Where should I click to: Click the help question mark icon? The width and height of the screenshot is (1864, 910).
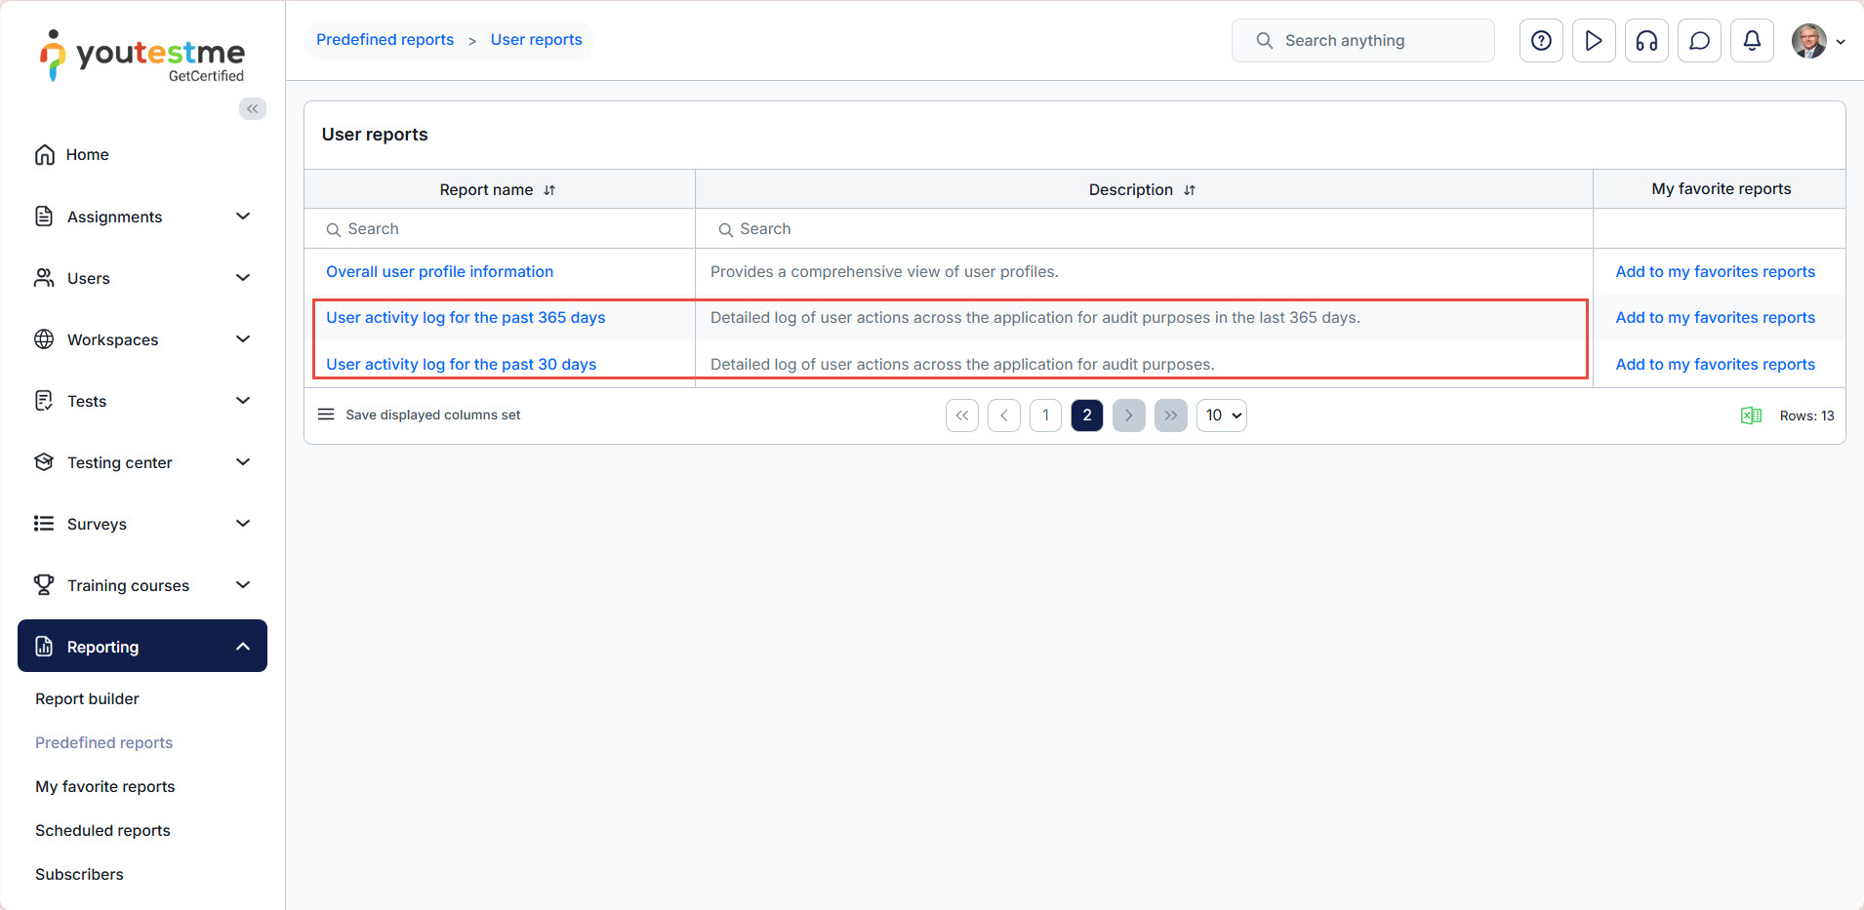pos(1541,41)
